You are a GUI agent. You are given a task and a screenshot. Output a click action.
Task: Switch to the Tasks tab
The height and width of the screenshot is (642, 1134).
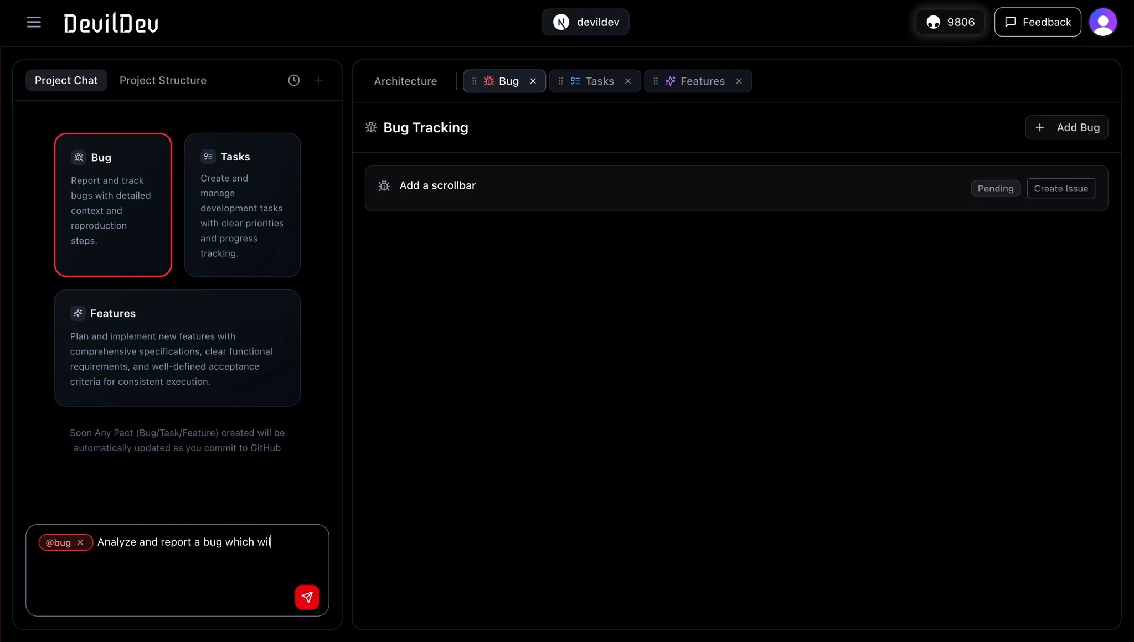click(599, 81)
